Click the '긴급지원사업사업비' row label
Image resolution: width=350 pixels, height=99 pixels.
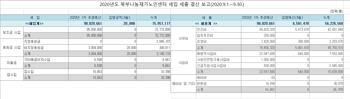pos(218,65)
